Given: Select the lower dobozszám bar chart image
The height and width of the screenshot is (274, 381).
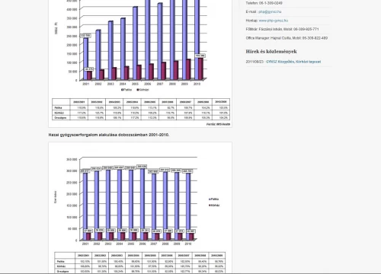Looking at the screenshot, I should 140,208.
